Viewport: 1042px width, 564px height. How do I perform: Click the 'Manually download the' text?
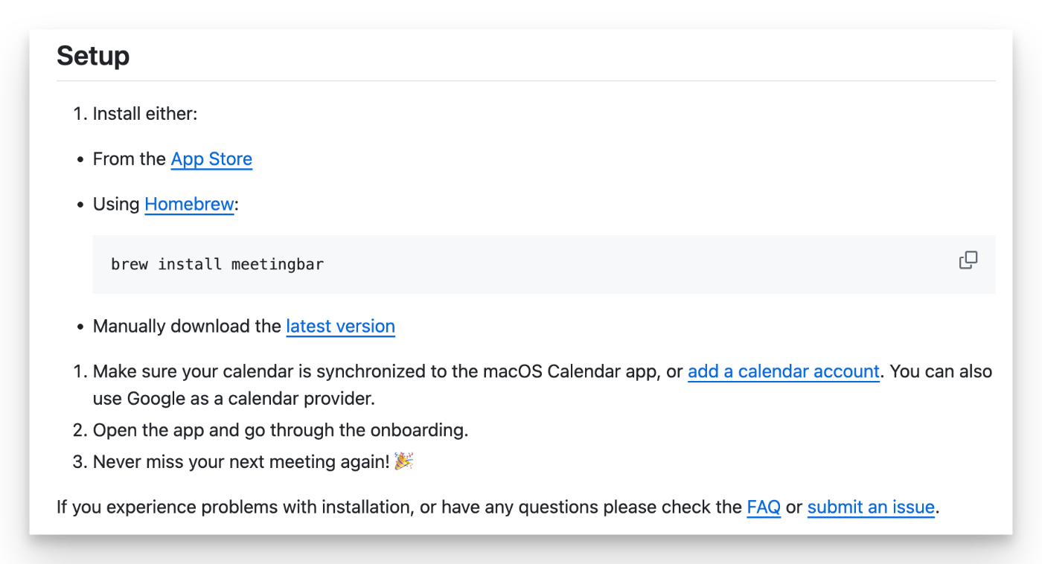coord(187,327)
